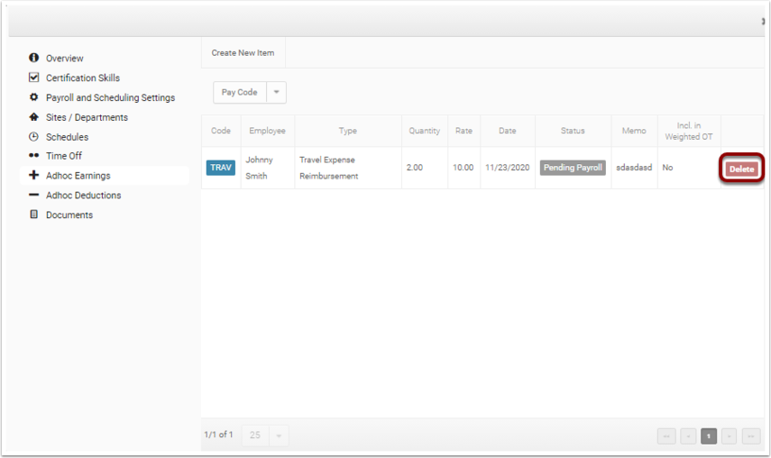Sort by the Date column header
The width and height of the screenshot is (771, 458).
click(x=508, y=131)
